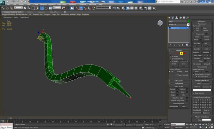Select the Polygon sub-object level icon
Image resolution: width=214 pixels, height=129 pixels.
(181, 53)
